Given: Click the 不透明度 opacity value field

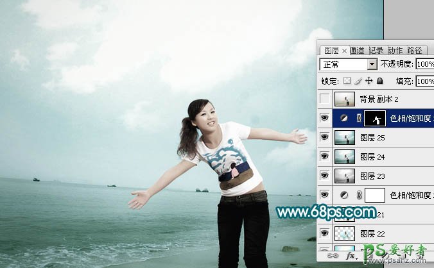Looking at the screenshot, I should coord(424,65).
